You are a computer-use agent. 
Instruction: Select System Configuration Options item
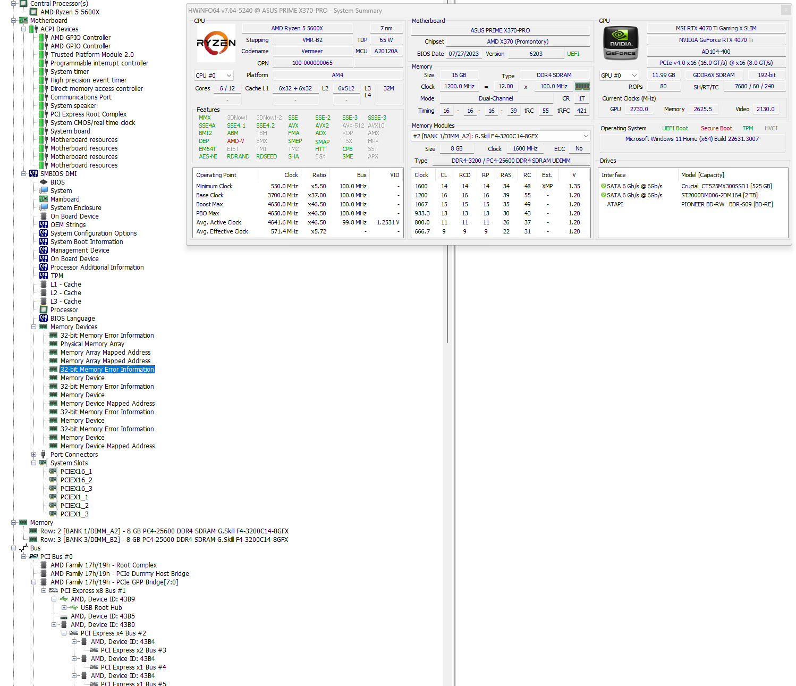(94, 233)
